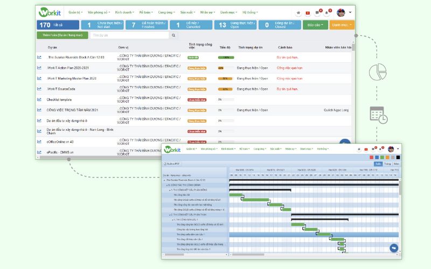Open the 'WorkIT Action Plan 2020-2021' project
Screen dimensions: 431x269
pos(68,68)
